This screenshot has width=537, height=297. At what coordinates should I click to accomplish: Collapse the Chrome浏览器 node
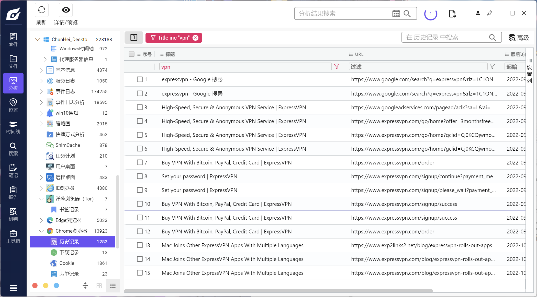[x=41, y=231]
